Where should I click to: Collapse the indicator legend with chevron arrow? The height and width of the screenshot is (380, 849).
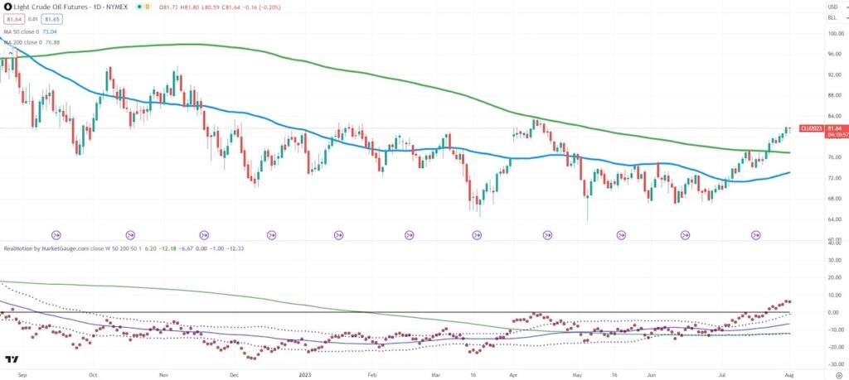point(12,53)
